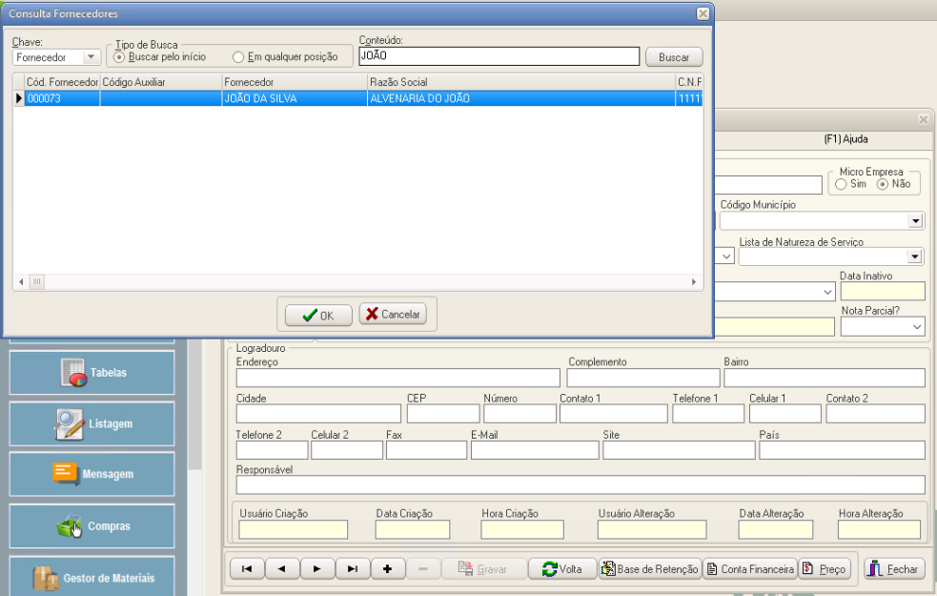Viewport: 937px width, 596px height.
Task: Open the Compras sidebar module
Action: tap(92, 525)
